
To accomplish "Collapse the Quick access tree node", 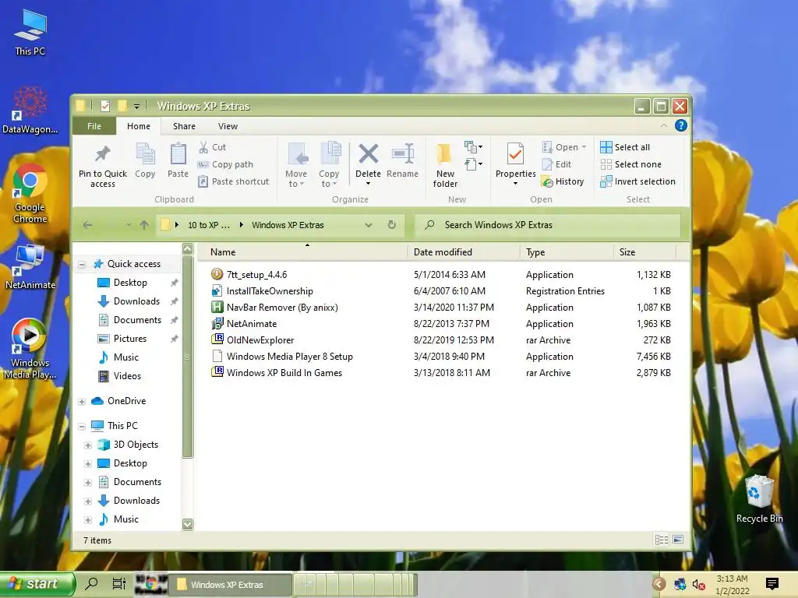I will coord(82,265).
